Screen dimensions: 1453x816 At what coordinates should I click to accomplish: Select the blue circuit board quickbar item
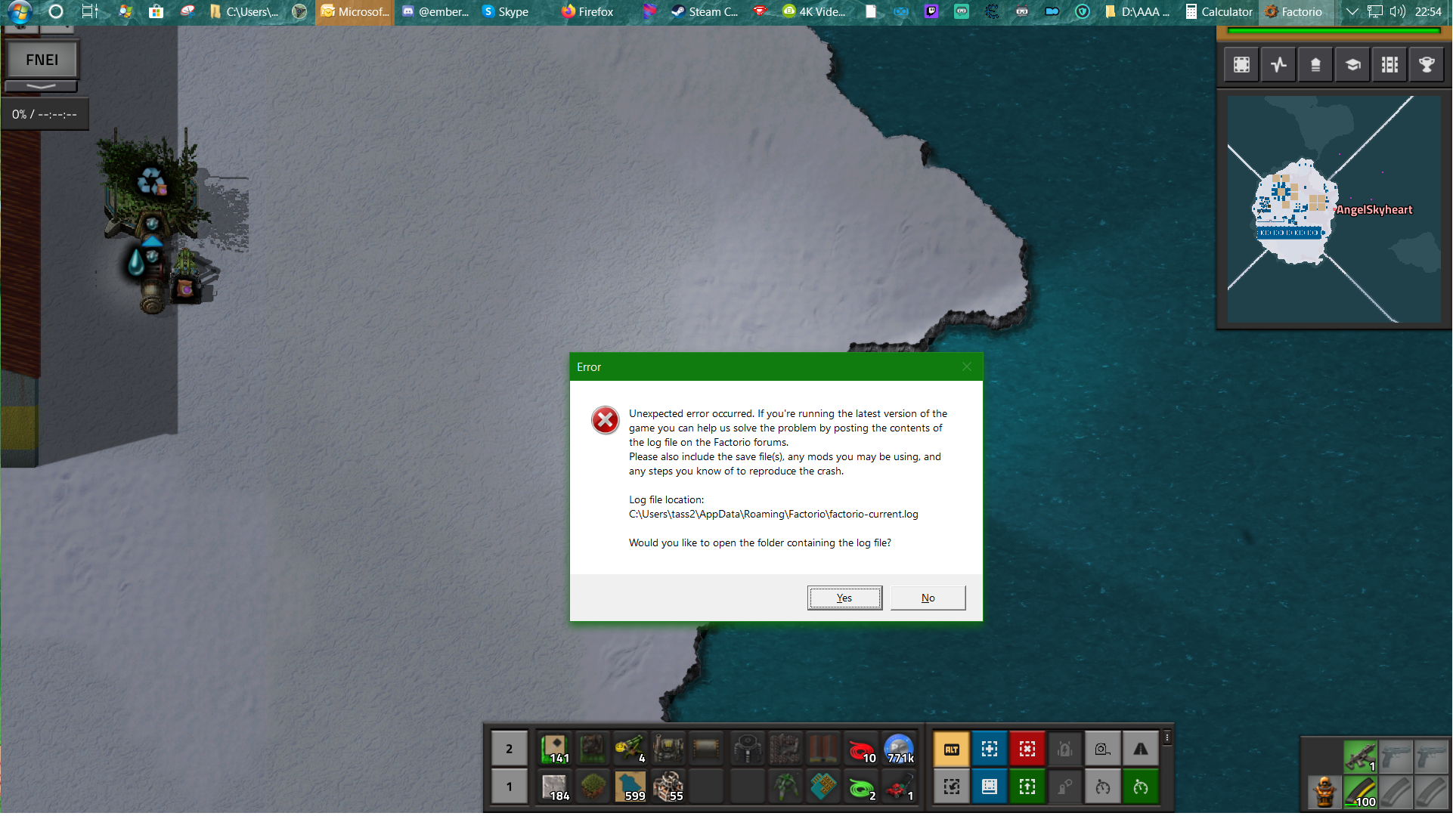(x=823, y=787)
